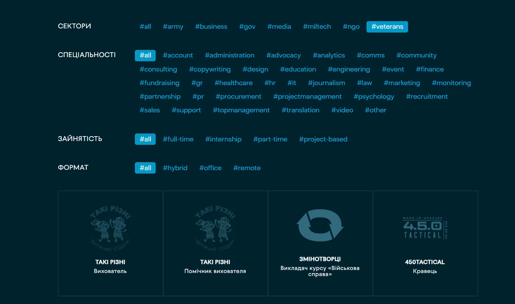Choose the #psychology specialty tag
This screenshot has width=515, height=304.
click(x=374, y=96)
